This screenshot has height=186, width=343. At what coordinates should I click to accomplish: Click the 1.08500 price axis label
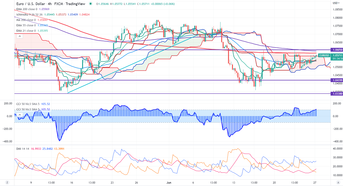338,10
